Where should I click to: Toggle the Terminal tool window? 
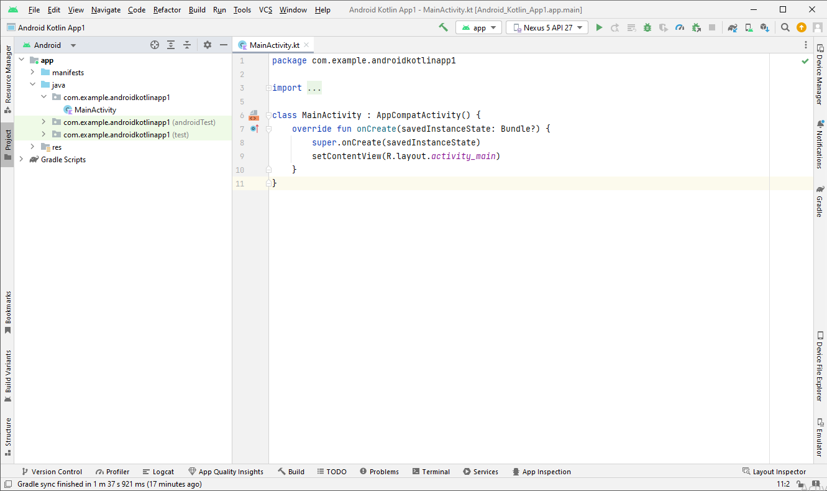431,472
